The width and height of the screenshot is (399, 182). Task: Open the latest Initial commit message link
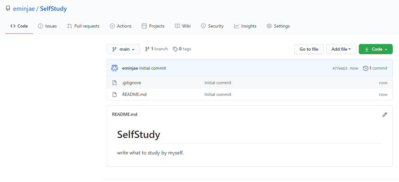coord(153,68)
